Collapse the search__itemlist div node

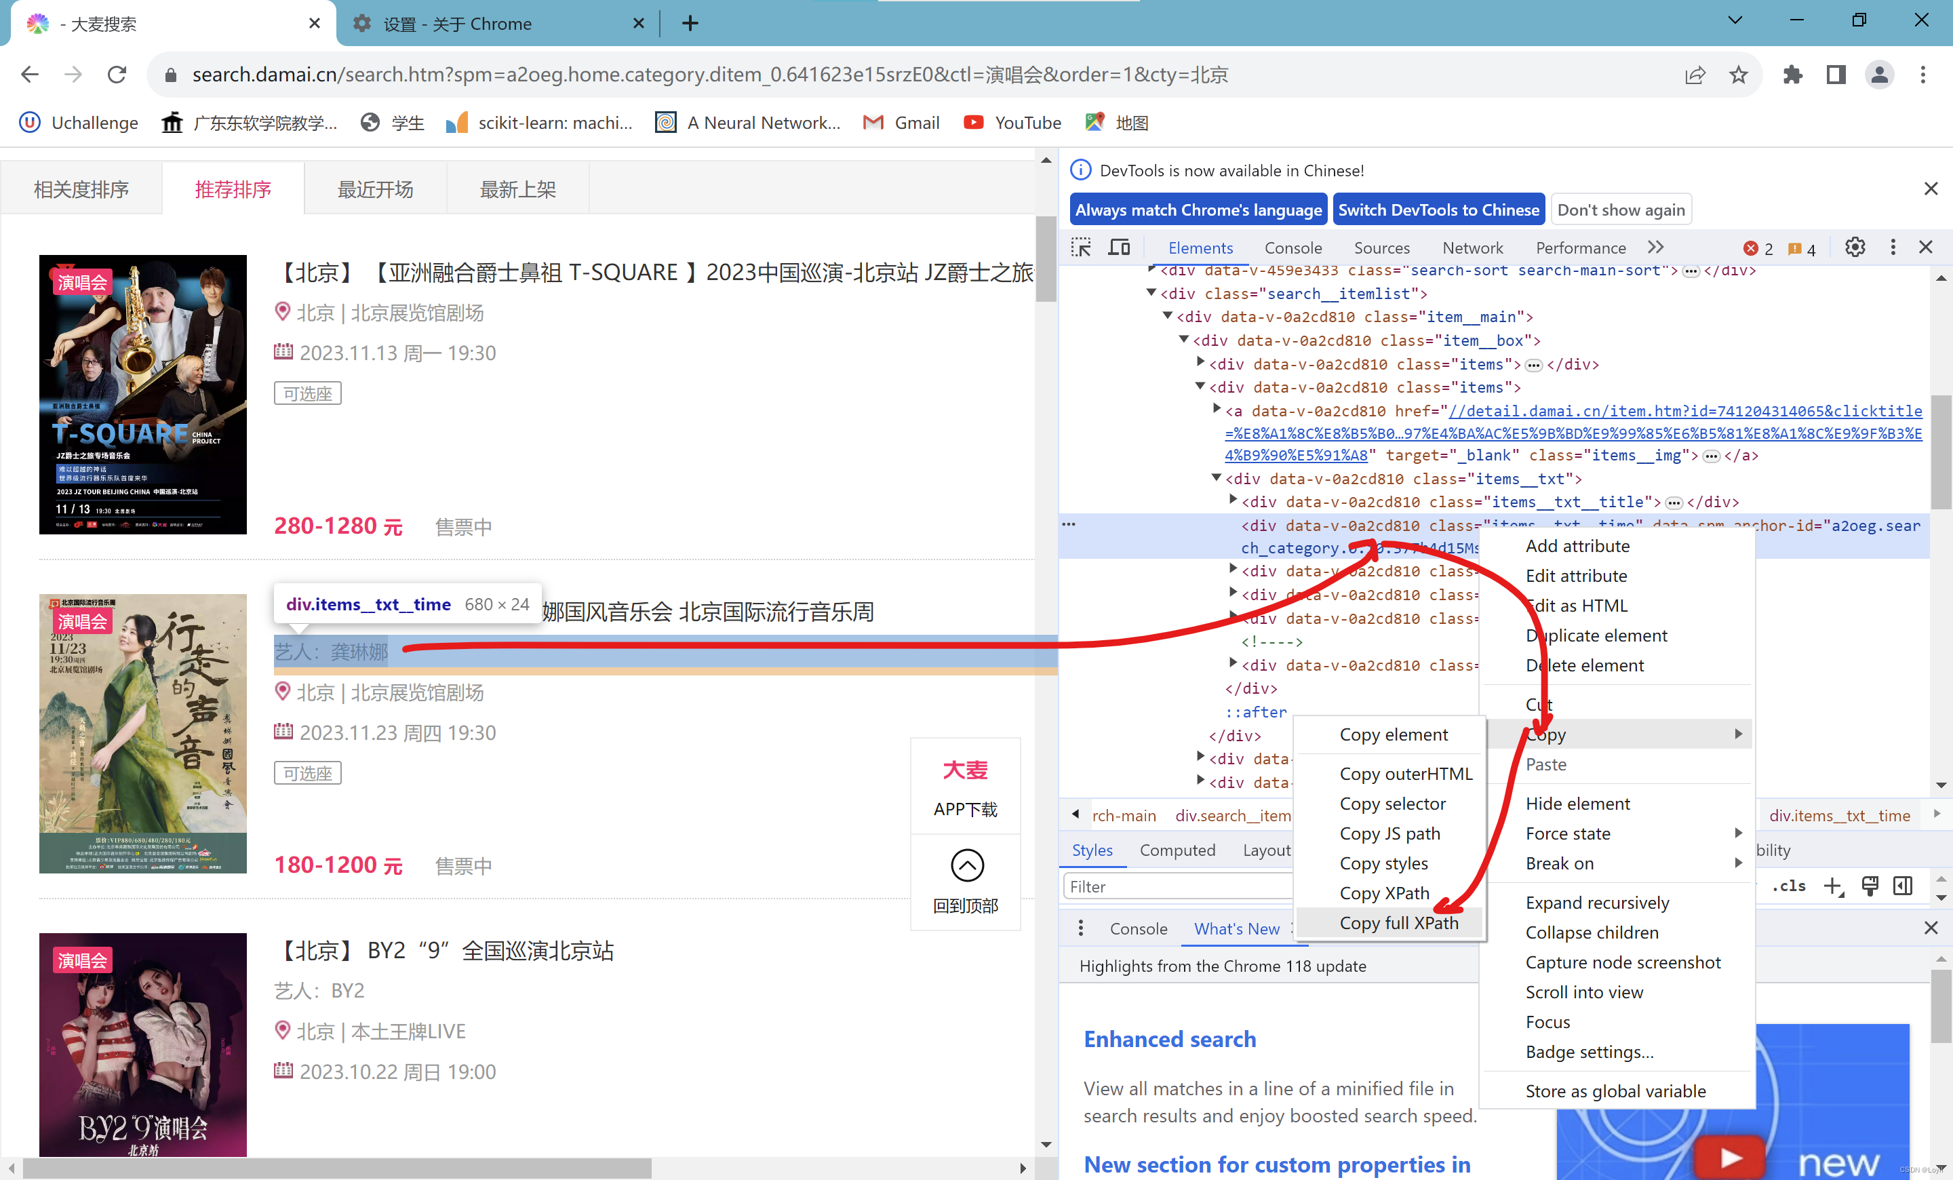1151,293
